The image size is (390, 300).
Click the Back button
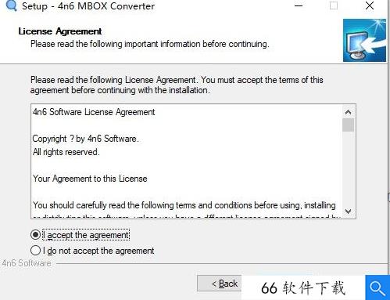click(219, 284)
